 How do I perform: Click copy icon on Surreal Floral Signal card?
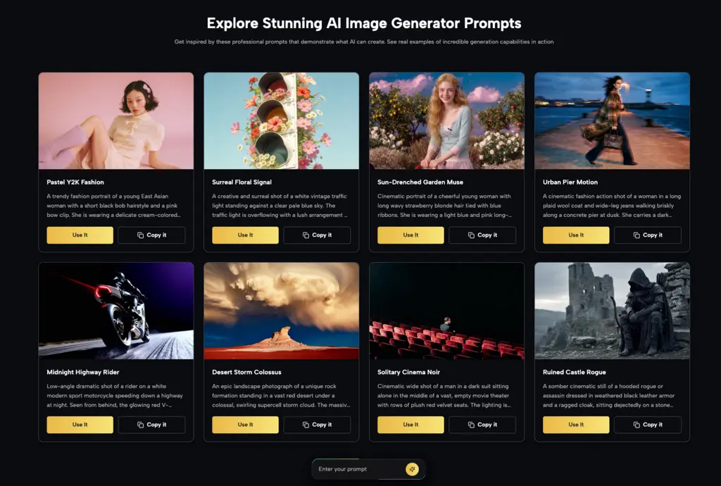[x=306, y=235]
